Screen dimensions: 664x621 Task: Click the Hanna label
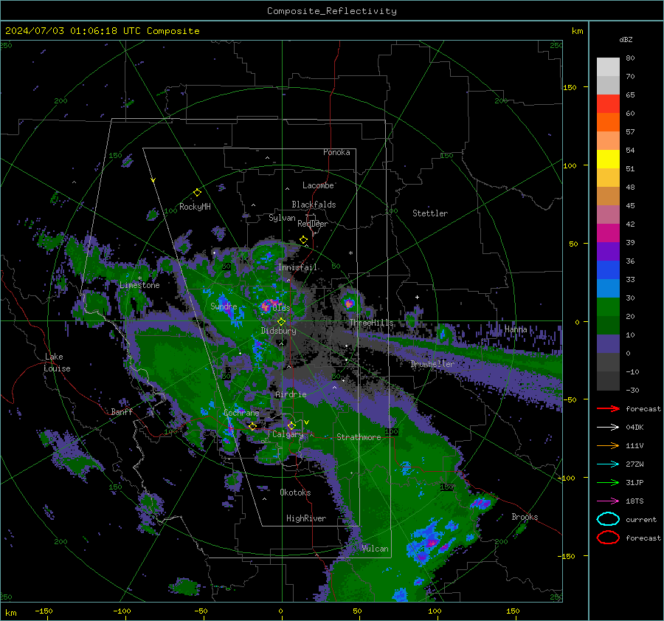[516, 329]
